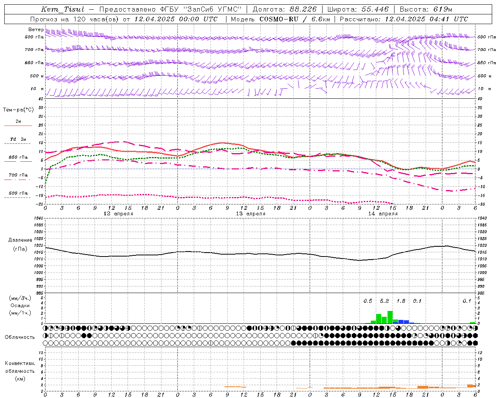The width and height of the screenshot is (498, 398).
Task: Select the elevation text Высота: 619м
Action: (x=426, y=9)
